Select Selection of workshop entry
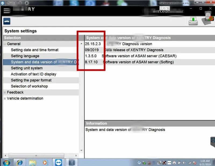 click(x=29, y=86)
